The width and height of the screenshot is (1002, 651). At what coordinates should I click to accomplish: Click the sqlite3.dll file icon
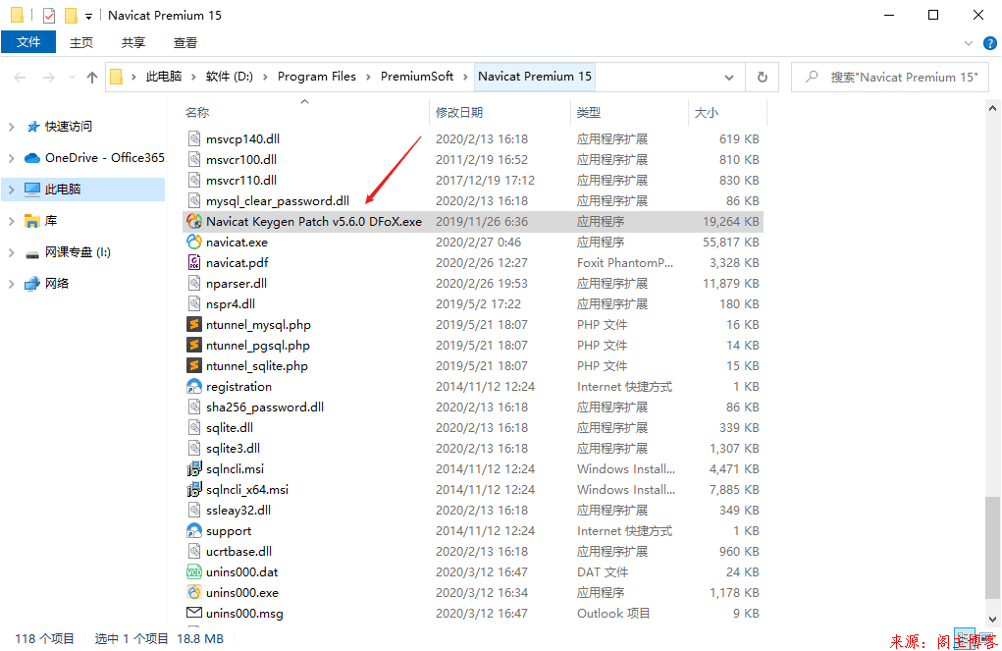194,448
